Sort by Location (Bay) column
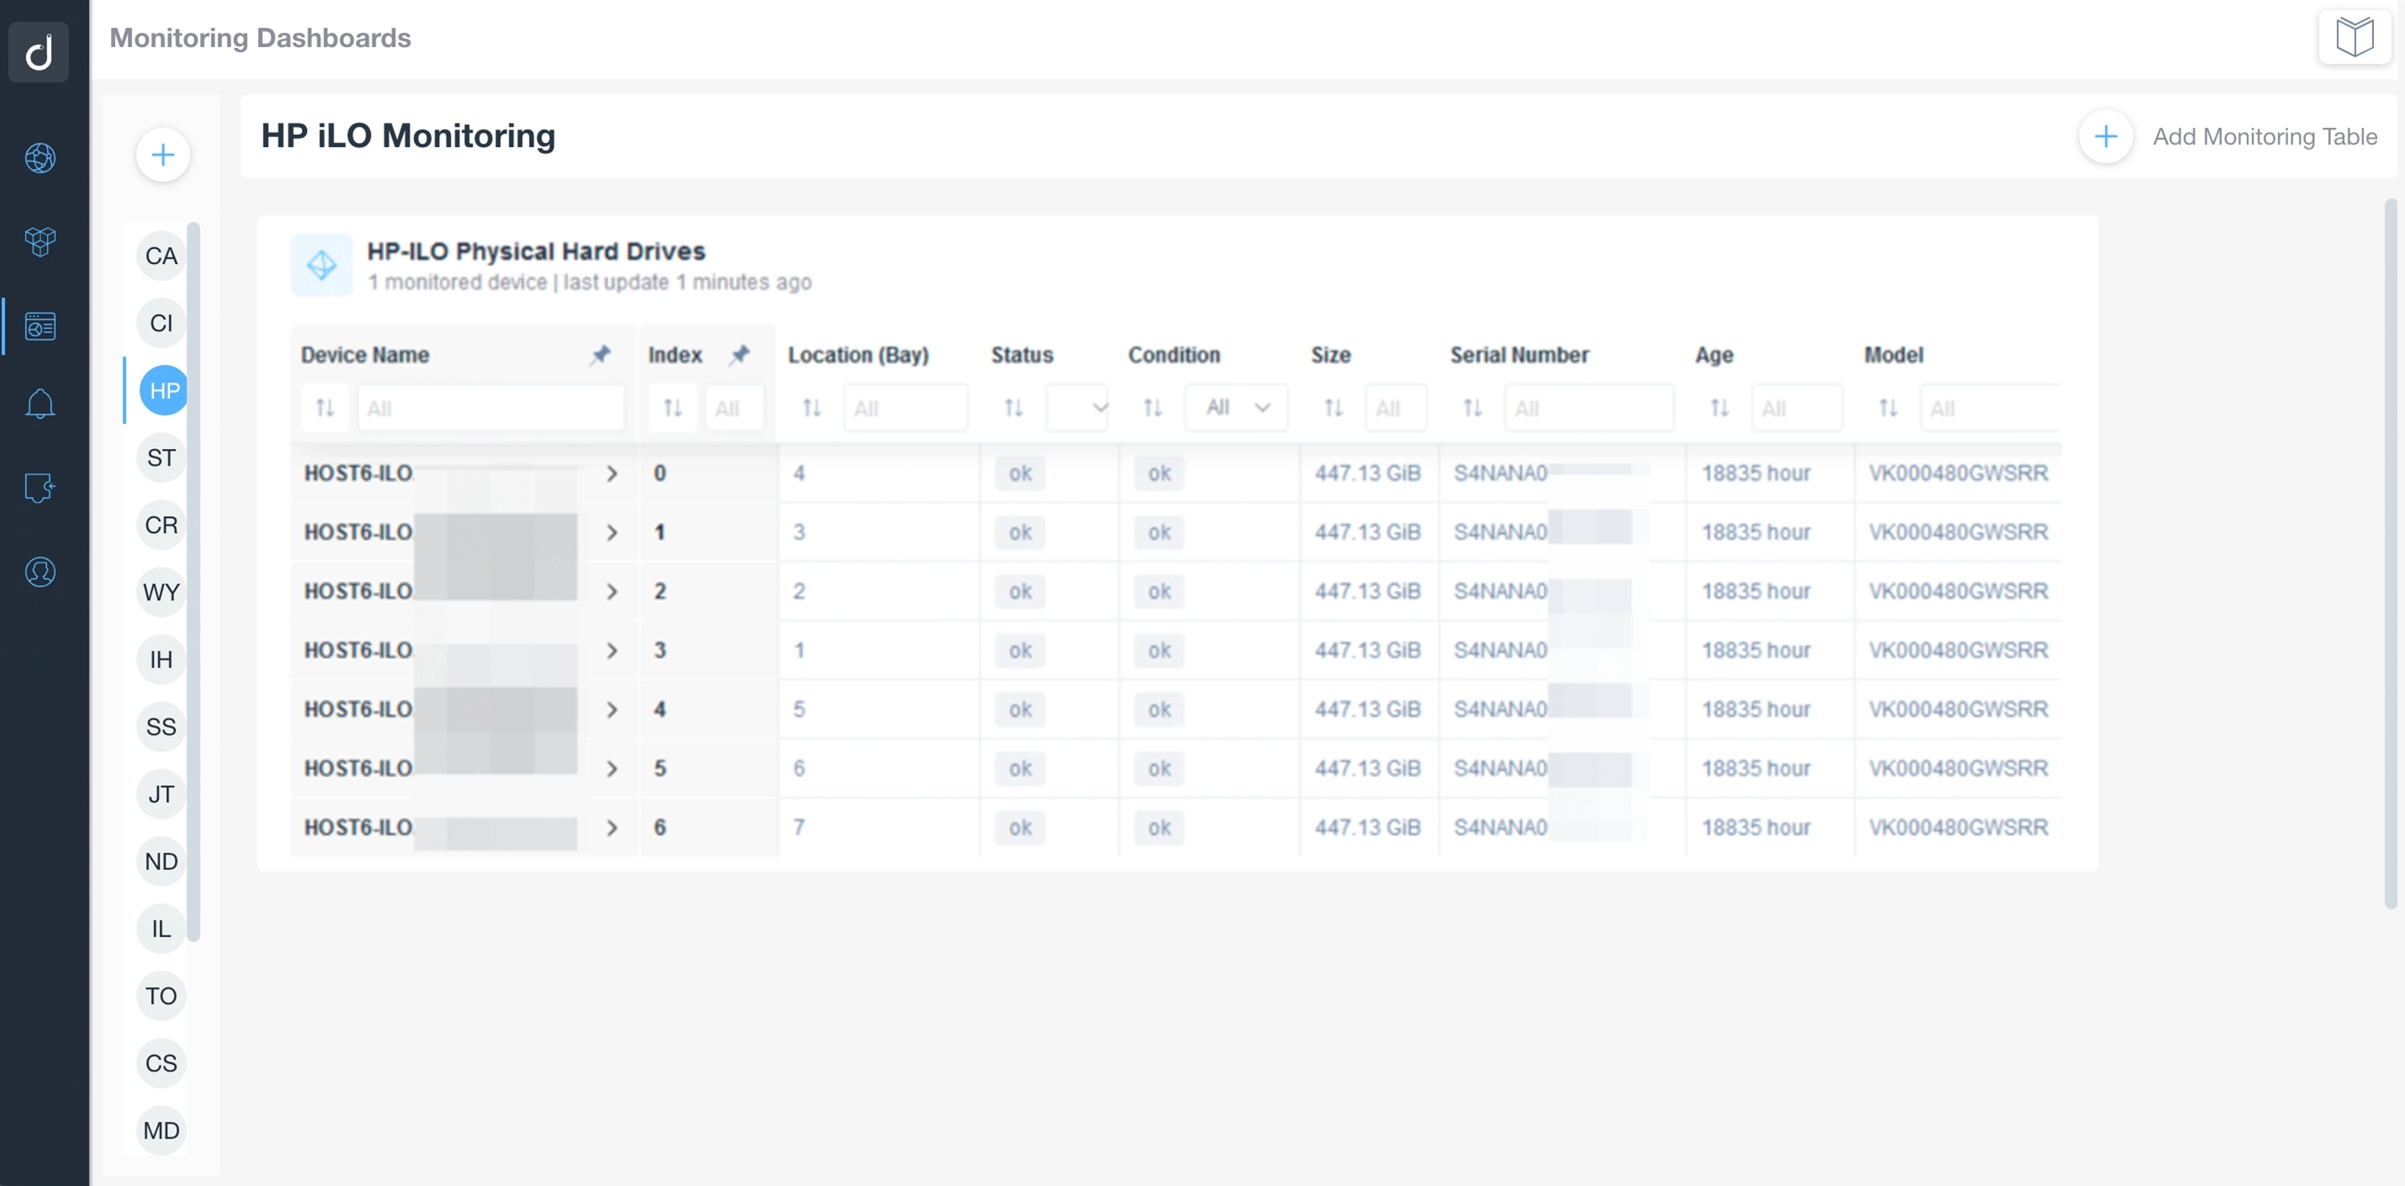 pyautogui.click(x=812, y=408)
